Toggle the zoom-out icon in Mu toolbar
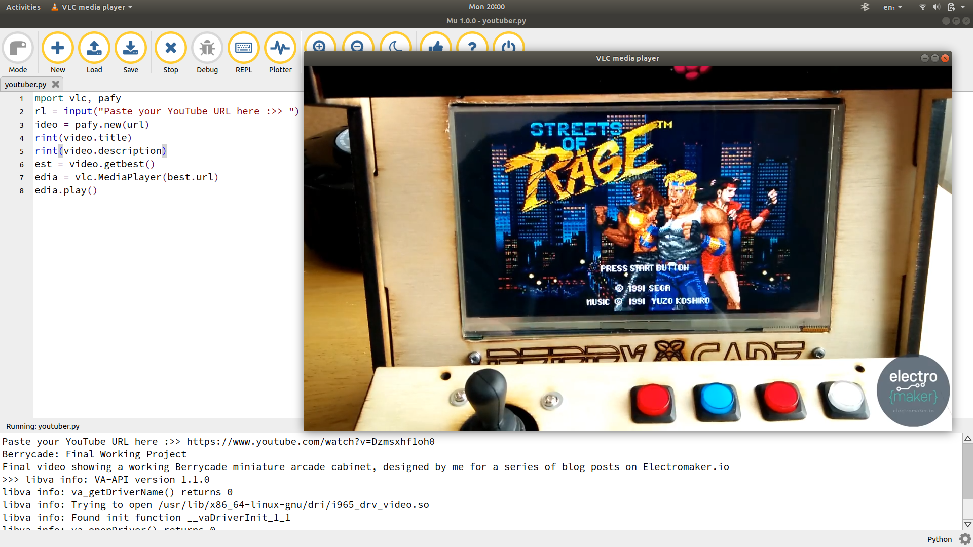 pos(358,47)
